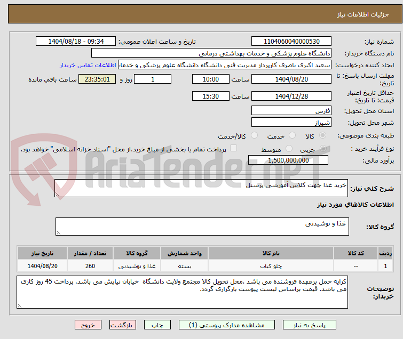
Task: Click the 'نام کالا' column header
Action: (x=271, y=253)
